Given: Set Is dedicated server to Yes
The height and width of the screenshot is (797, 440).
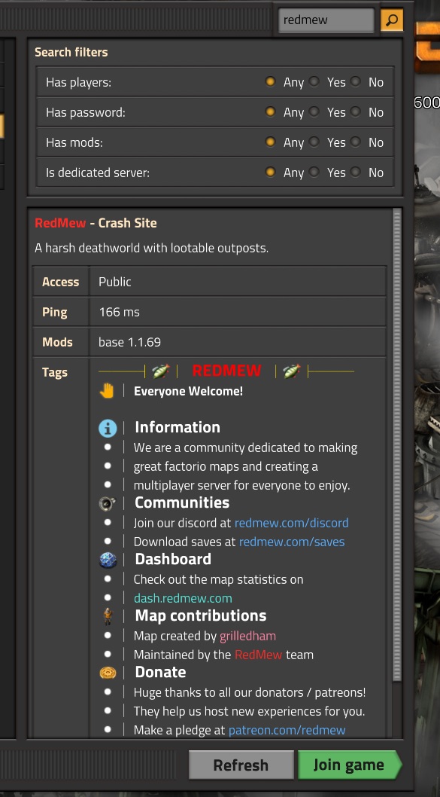Looking at the screenshot, I should [314, 173].
